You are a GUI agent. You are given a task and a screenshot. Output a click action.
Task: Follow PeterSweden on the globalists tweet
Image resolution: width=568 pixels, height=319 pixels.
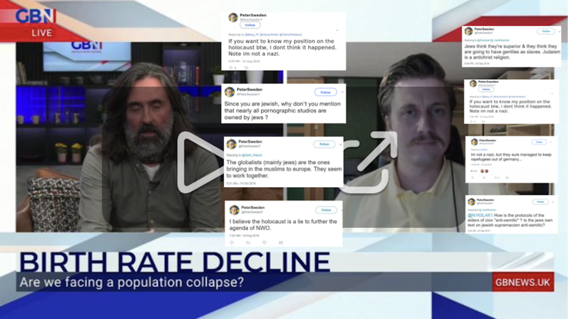pos(324,145)
